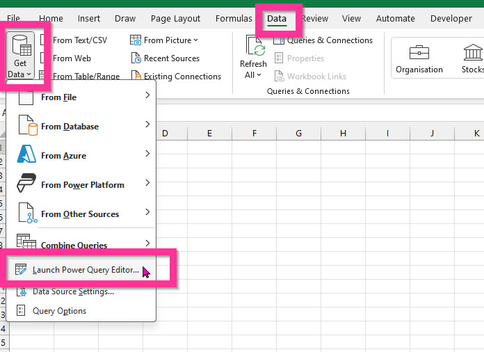Expand the From Power Platform submenu arrow

point(147,183)
